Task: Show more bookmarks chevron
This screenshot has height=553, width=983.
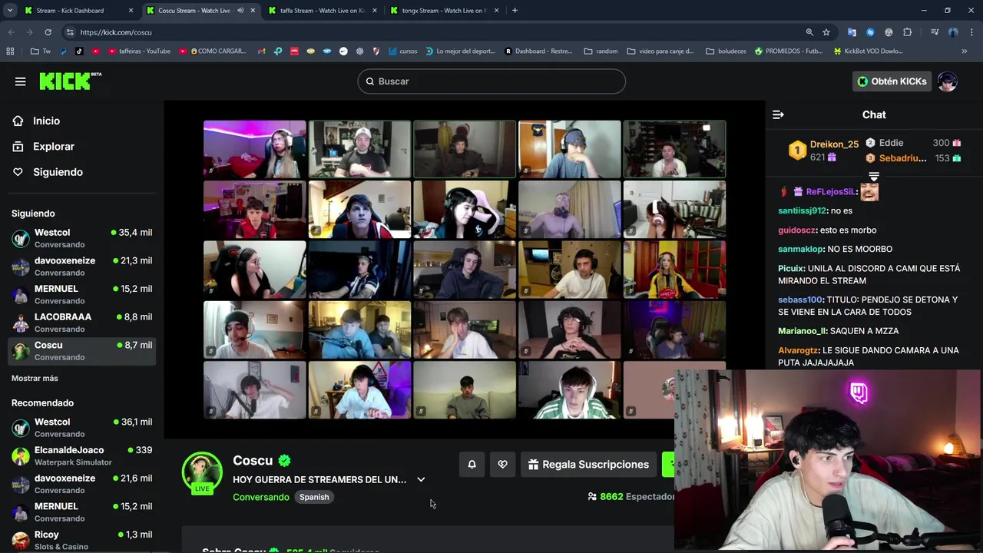Action: 965,51
